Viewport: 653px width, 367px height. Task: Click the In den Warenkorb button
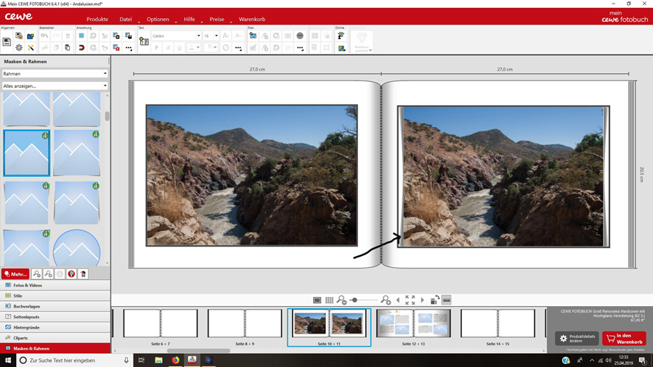pos(624,339)
